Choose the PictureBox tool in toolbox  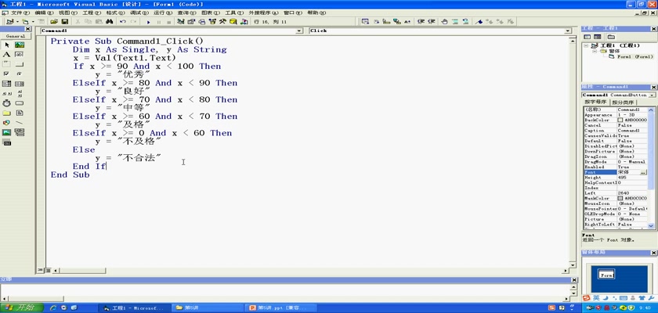pyautogui.click(x=19, y=45)
